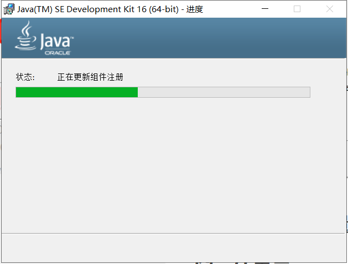348x264 pixels.
Task: Click the "状态:" label
Action: [x=25, y=77]
